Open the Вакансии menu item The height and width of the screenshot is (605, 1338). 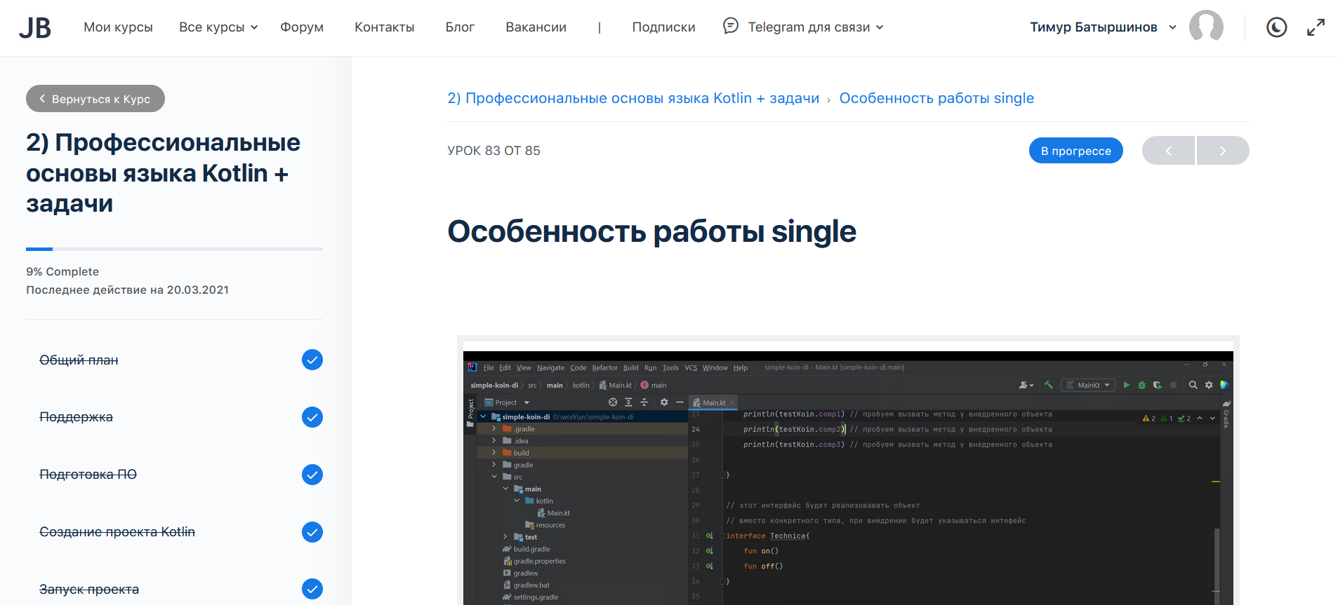pos(536,27)
